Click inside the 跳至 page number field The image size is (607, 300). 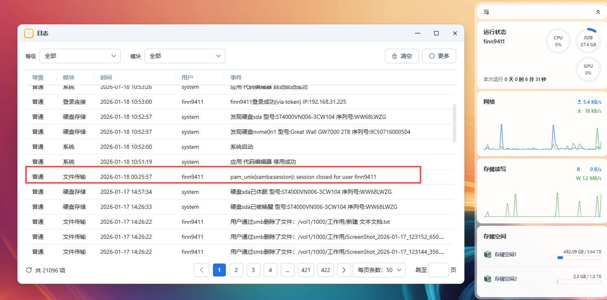tap(438, 270)
